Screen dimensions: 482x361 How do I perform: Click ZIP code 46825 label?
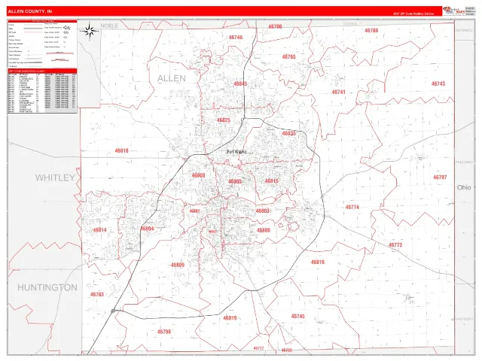point(224,120)
